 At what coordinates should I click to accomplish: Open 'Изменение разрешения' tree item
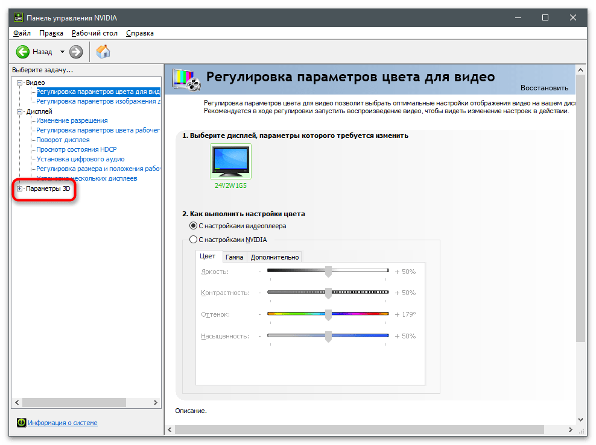pyautogui.click(x=72, y=120)
